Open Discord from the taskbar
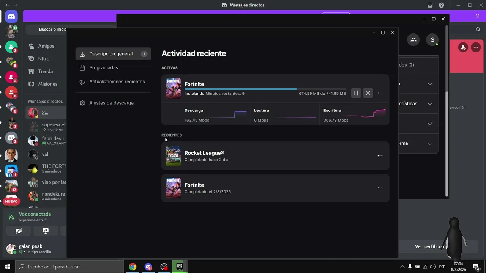Image resolution: width=486 pixels, height=273 pixels. (x=148, y=267)
